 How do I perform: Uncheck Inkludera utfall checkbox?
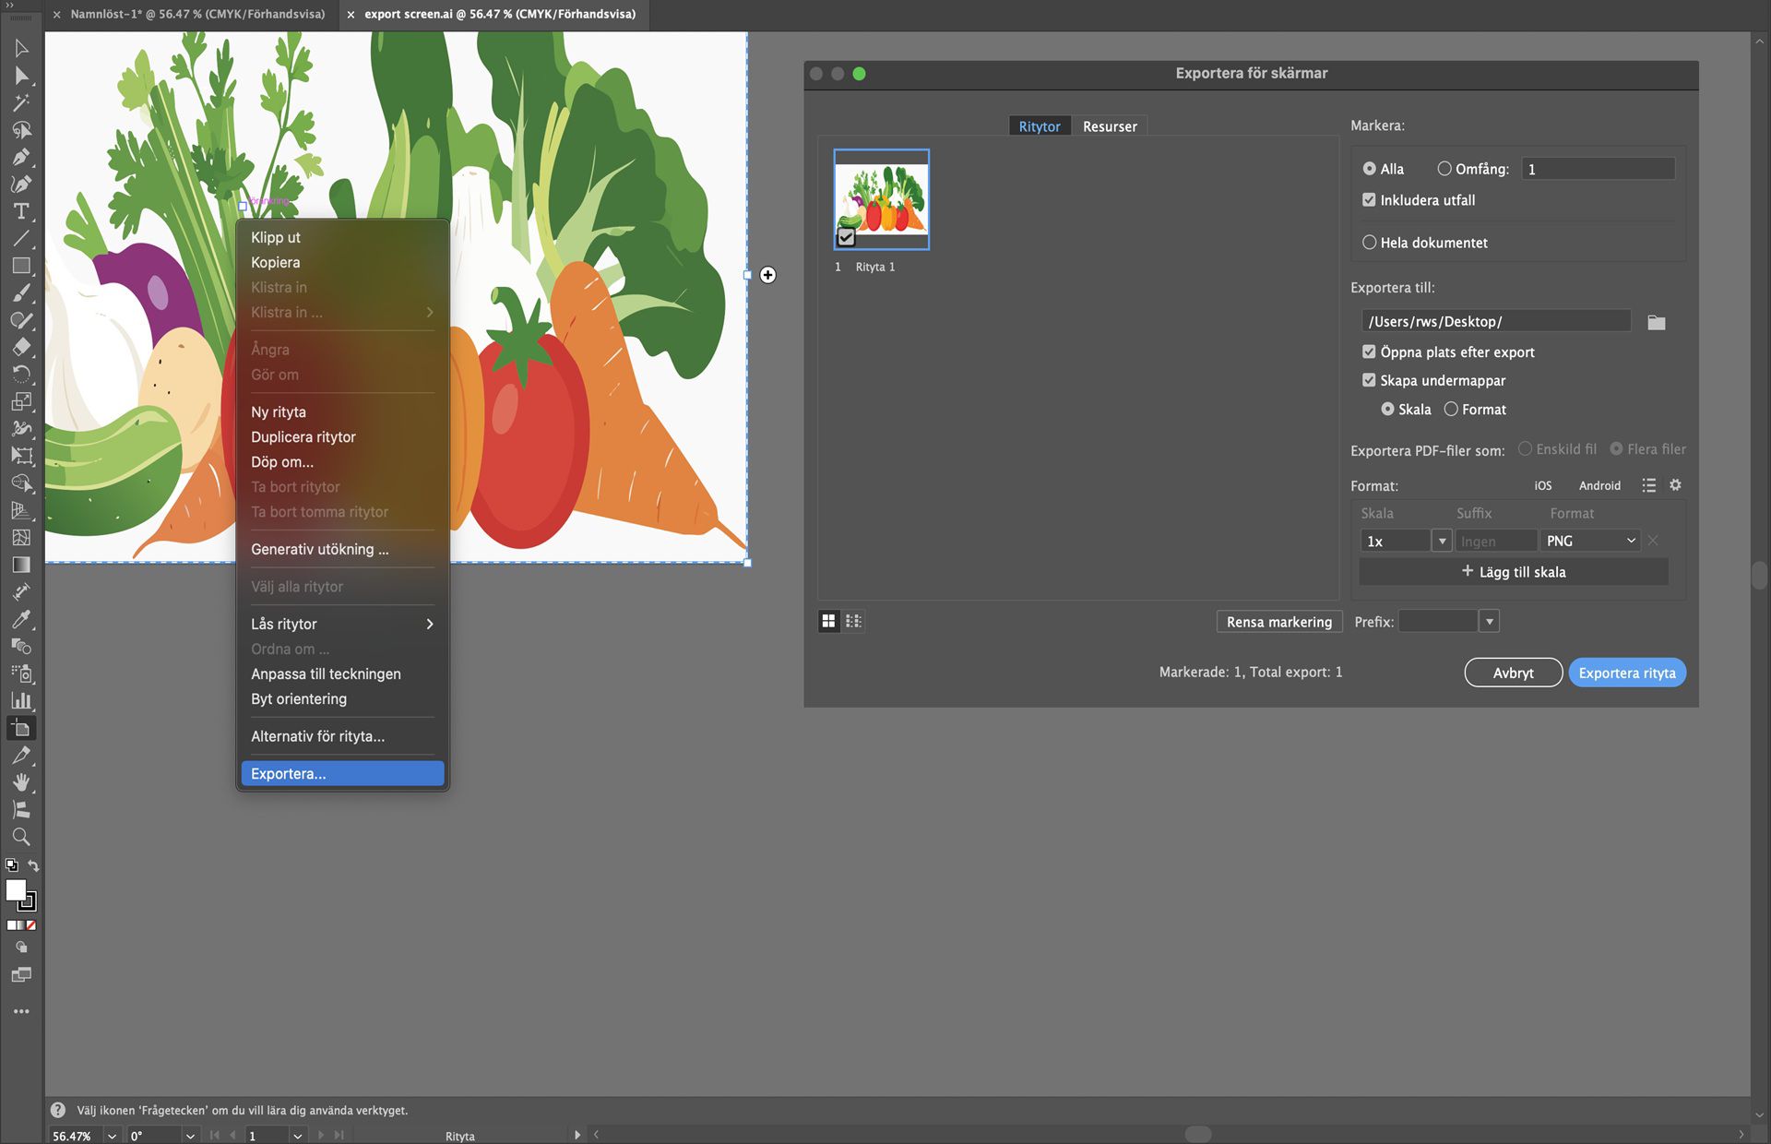[x=1369, y=200]
